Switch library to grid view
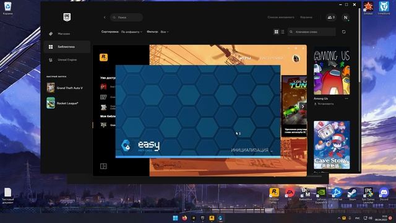This screenshot has height=223, width=396. (x=277, y=32)
